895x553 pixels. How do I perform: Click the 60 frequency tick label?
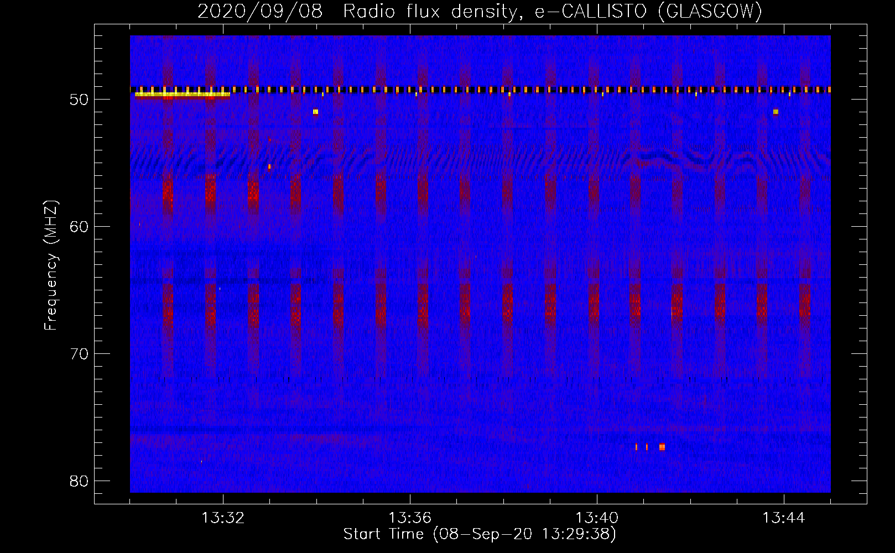pyautogui.click(x=79, y=227)
